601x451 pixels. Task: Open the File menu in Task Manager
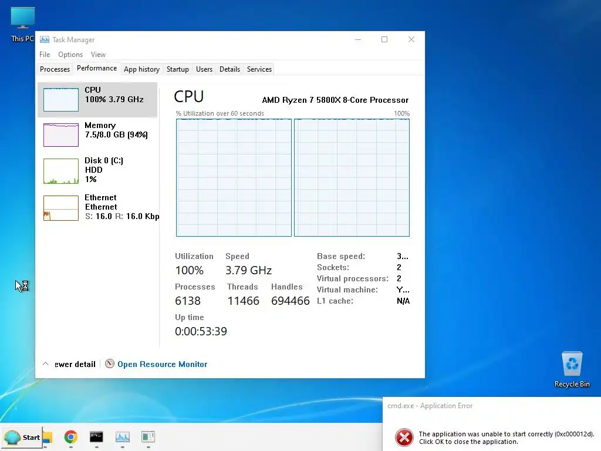pyautogui.click(x=45, y=55)
